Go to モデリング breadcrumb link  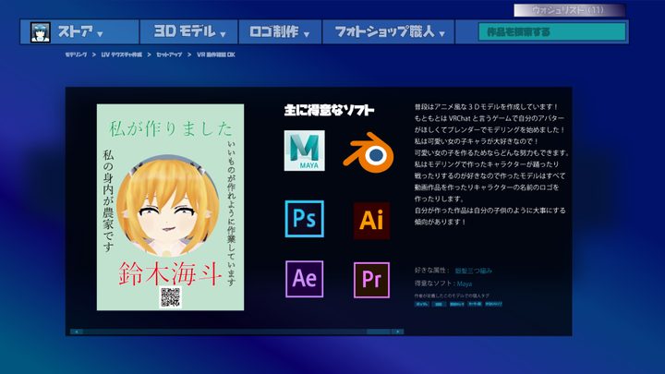pyautogui.click(x=76, y=55)
